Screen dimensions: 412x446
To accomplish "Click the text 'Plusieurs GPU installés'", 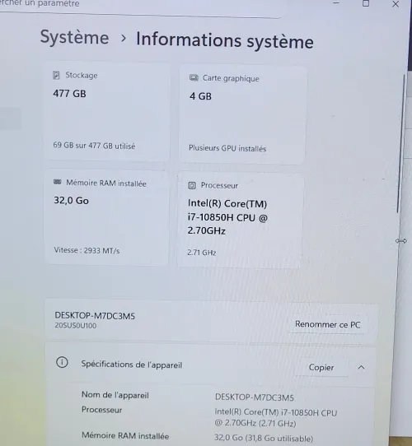I will tap(227, 148).
